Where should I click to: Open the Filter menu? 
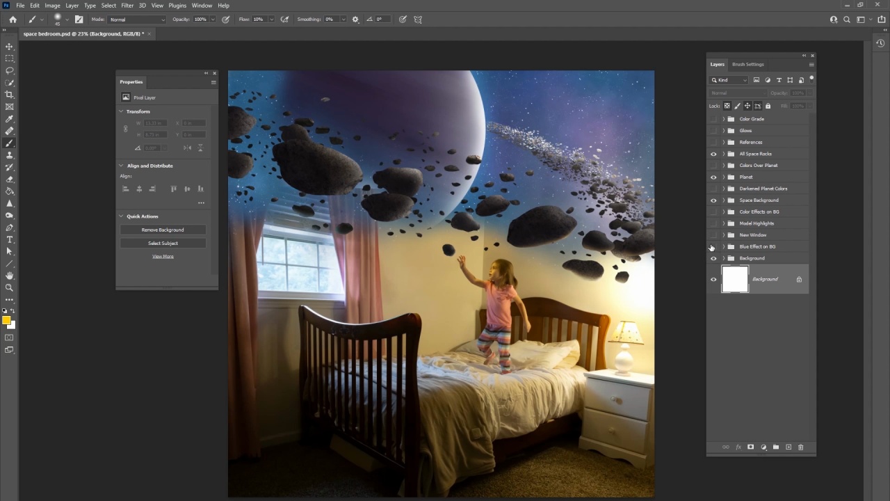pyautogui.click(x=127, y=6)
